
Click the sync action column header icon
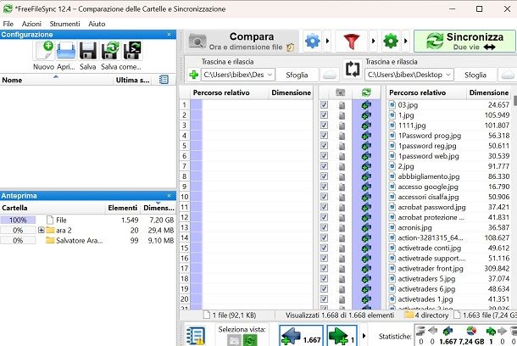[x=366, y=92]
